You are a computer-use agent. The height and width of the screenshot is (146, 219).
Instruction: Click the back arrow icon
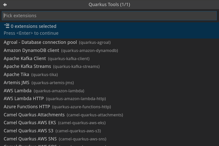pos(5,5)
